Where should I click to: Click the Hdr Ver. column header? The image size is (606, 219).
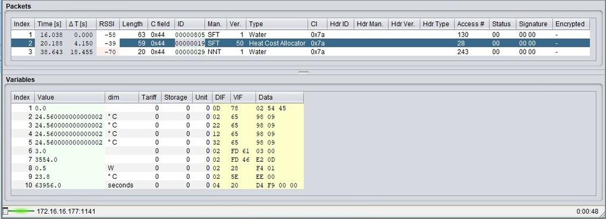[x=404, y=24]
